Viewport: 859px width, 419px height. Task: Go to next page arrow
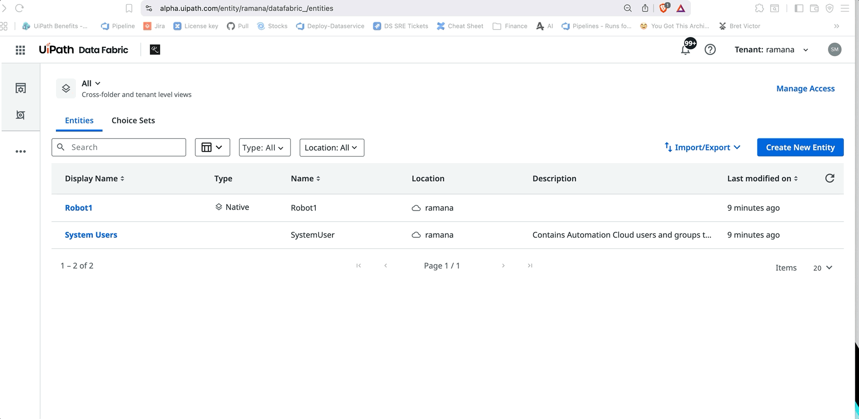coord(503,266)
